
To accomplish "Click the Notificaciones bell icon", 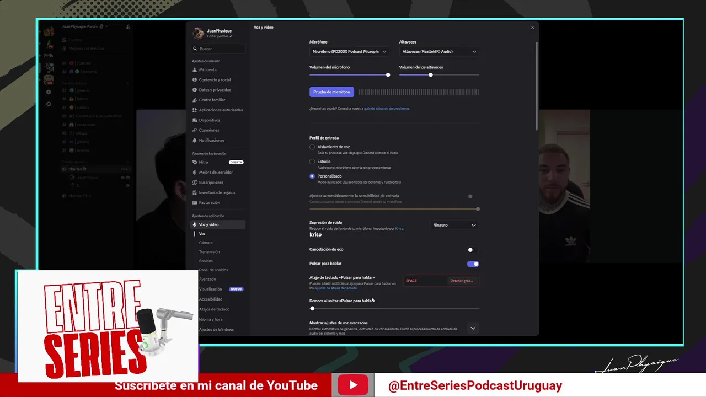I will click(195, 141).
